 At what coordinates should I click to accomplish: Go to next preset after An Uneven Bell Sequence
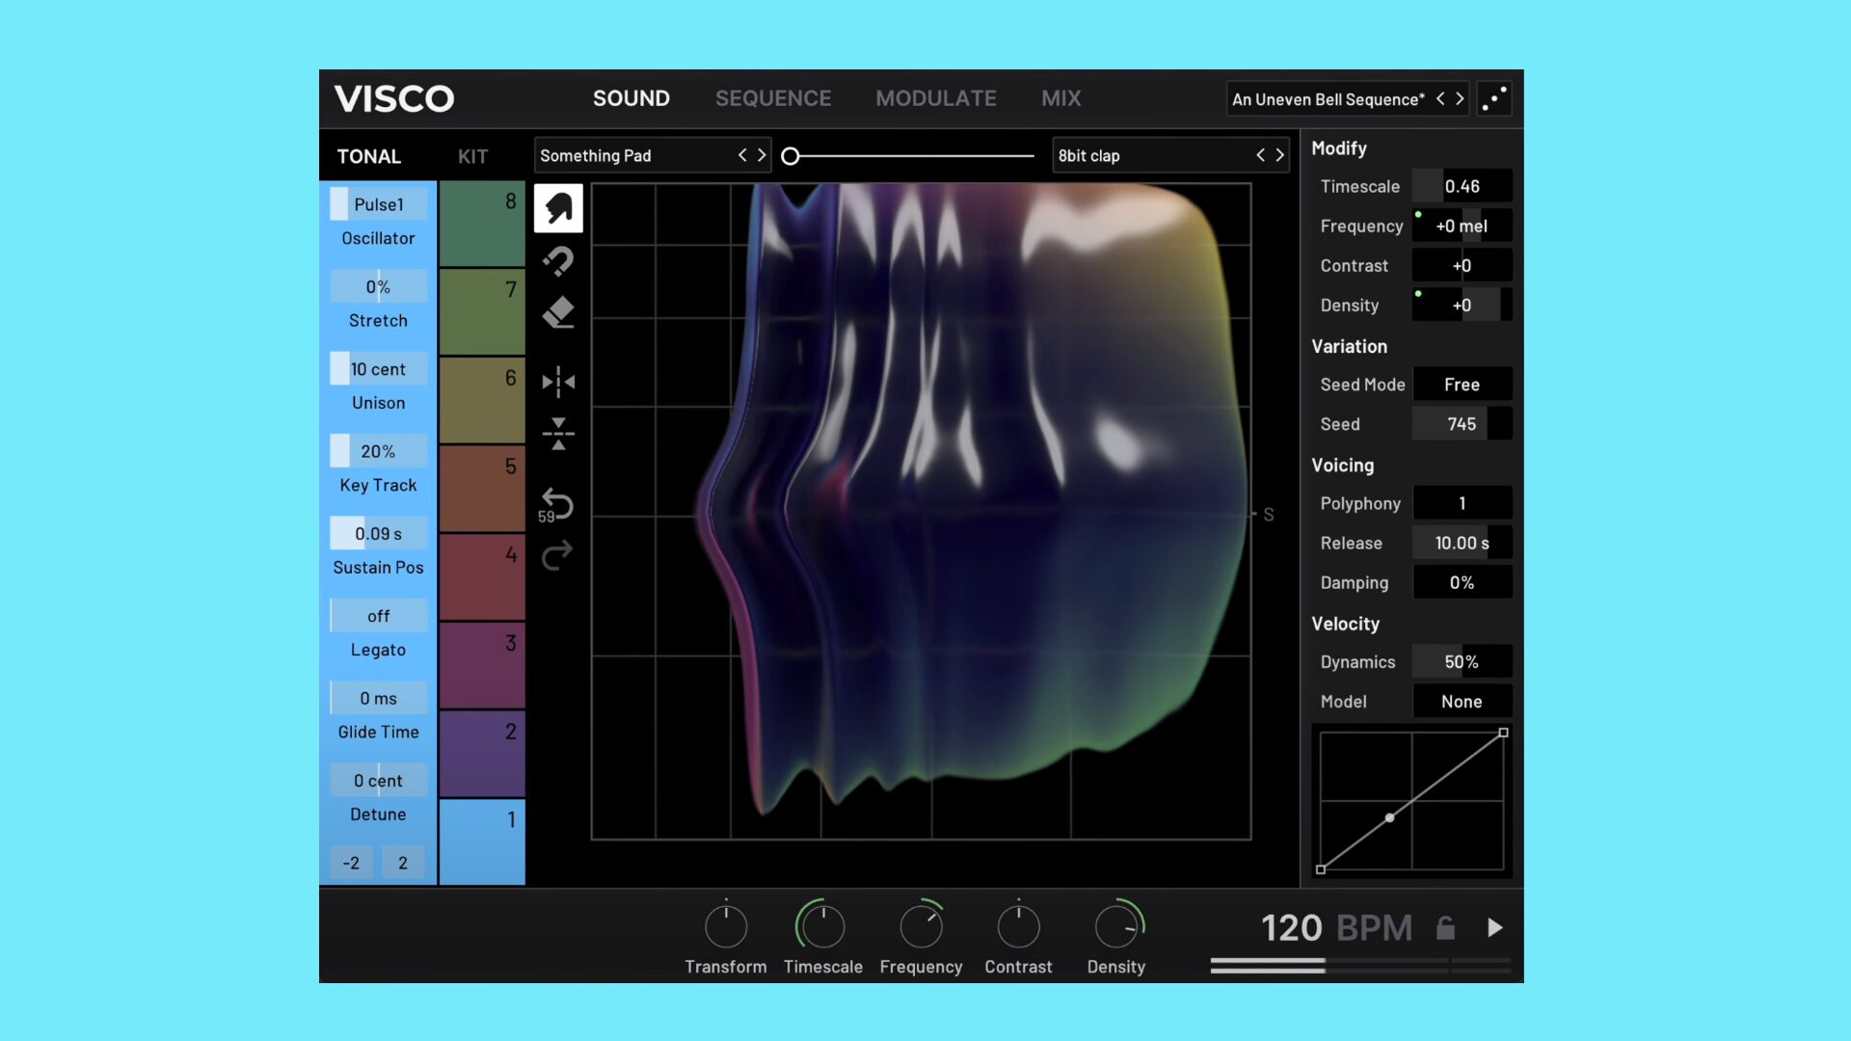coord(1460,99)
